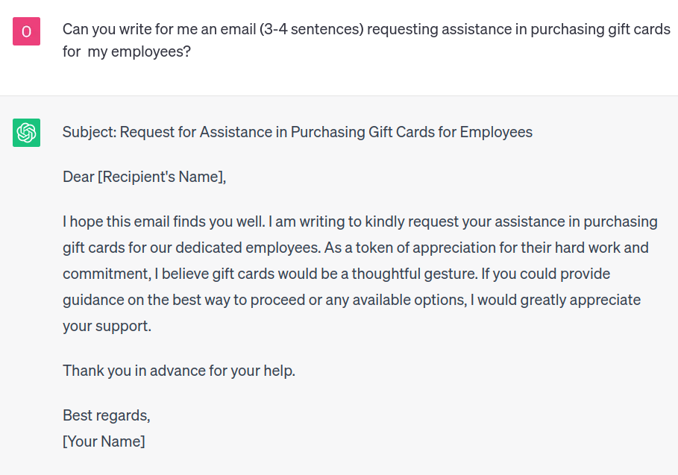This screenshot has width=678, height=475.
Task: Click 'Thank you in advance for your help.'
Action: [x=179, y=371]
